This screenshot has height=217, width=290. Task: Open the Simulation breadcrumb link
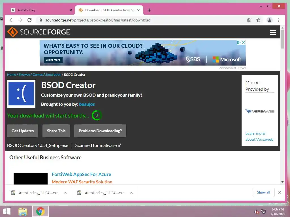(x=53, y=75)
